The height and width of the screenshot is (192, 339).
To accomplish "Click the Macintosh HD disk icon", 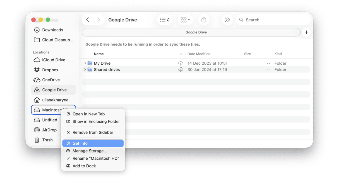I will (x=37, y=110).
